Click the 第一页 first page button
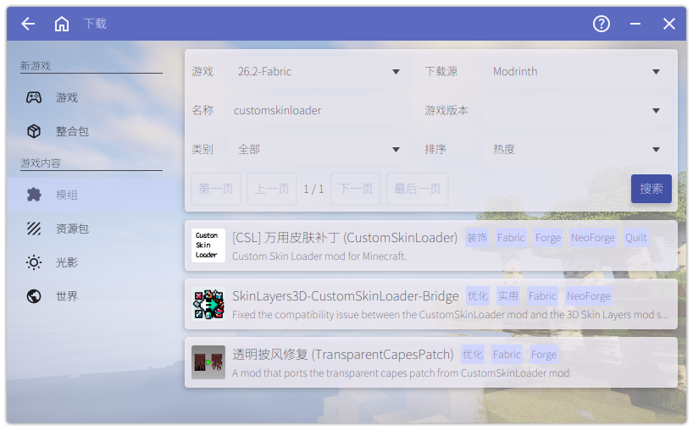 [216, 189]
